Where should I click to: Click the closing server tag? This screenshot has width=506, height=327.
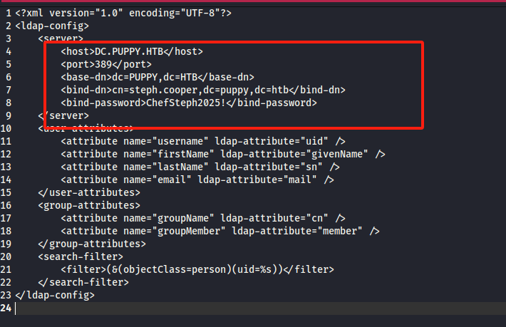pyautogui.click(x=63, y=116)
